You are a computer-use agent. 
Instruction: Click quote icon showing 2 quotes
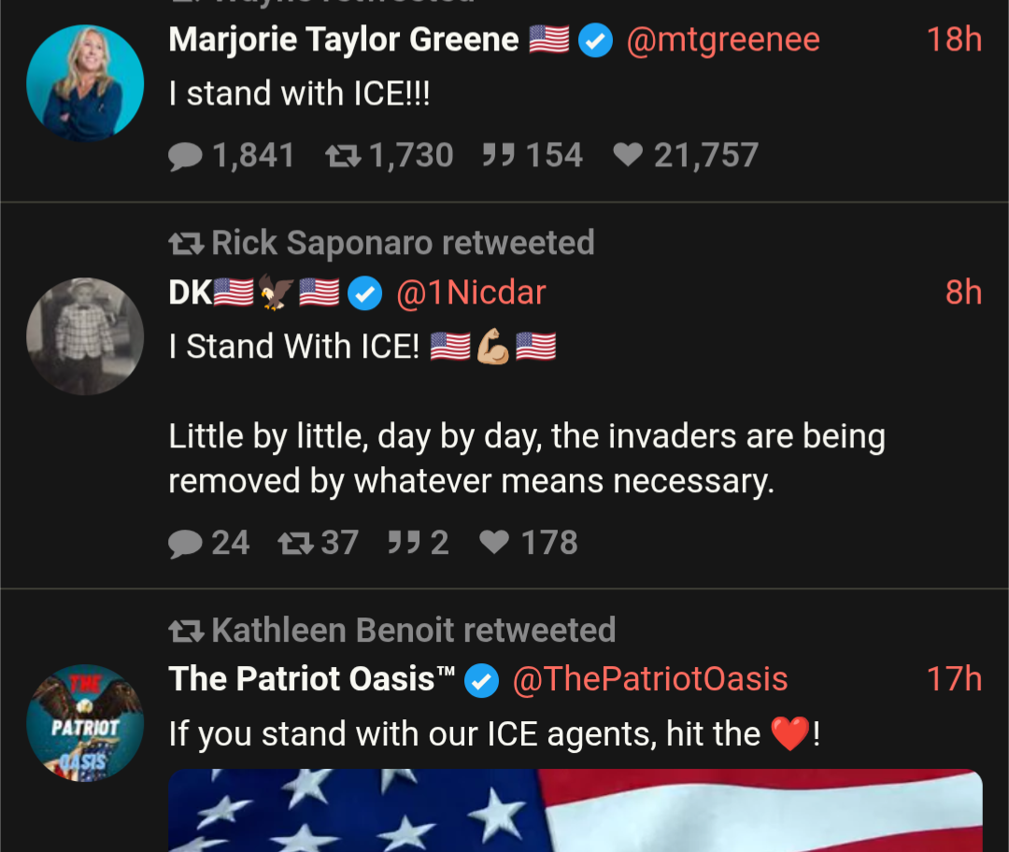(x=405, y=543)
